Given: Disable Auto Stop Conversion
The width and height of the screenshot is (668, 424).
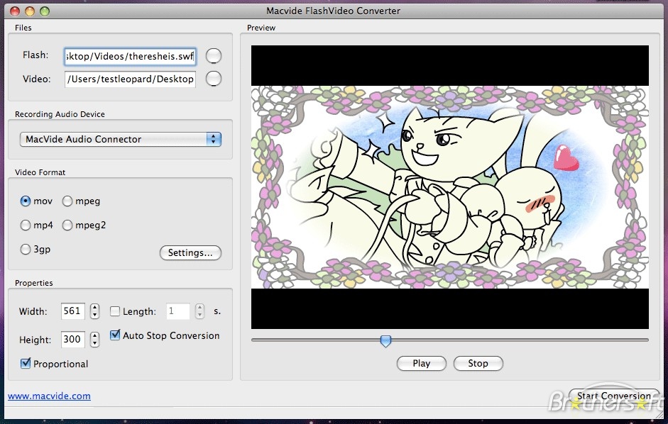Looking at the screenshot, I should point(115,335).
